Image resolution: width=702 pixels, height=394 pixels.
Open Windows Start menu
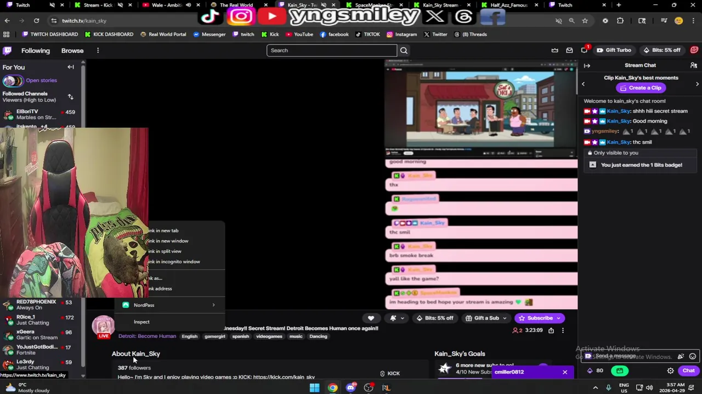314,388
